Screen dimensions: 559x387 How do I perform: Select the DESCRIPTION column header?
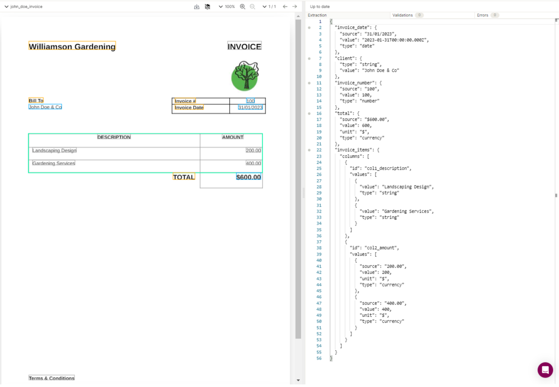(114, 137)
